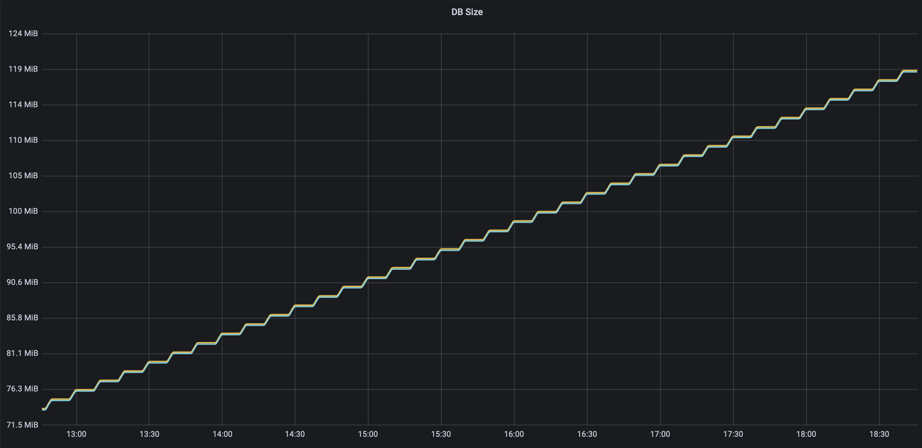The width and height of the screenshot is (922, 448).
Task: Click the 124 MiB y-axis label
Action: coord(23,34)
